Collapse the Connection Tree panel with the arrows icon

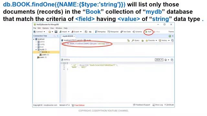pos(58,36)
